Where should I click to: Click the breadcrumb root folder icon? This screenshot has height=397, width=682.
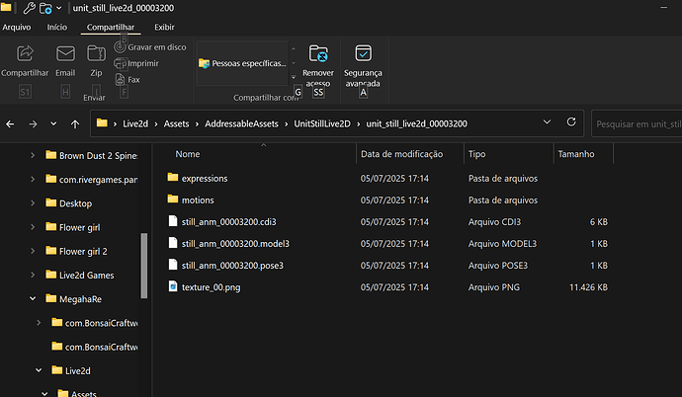click(x=102, y=122)
